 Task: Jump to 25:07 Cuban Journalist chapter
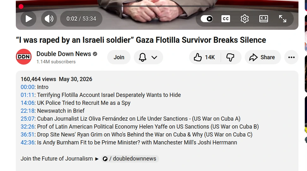coord(28,119)
